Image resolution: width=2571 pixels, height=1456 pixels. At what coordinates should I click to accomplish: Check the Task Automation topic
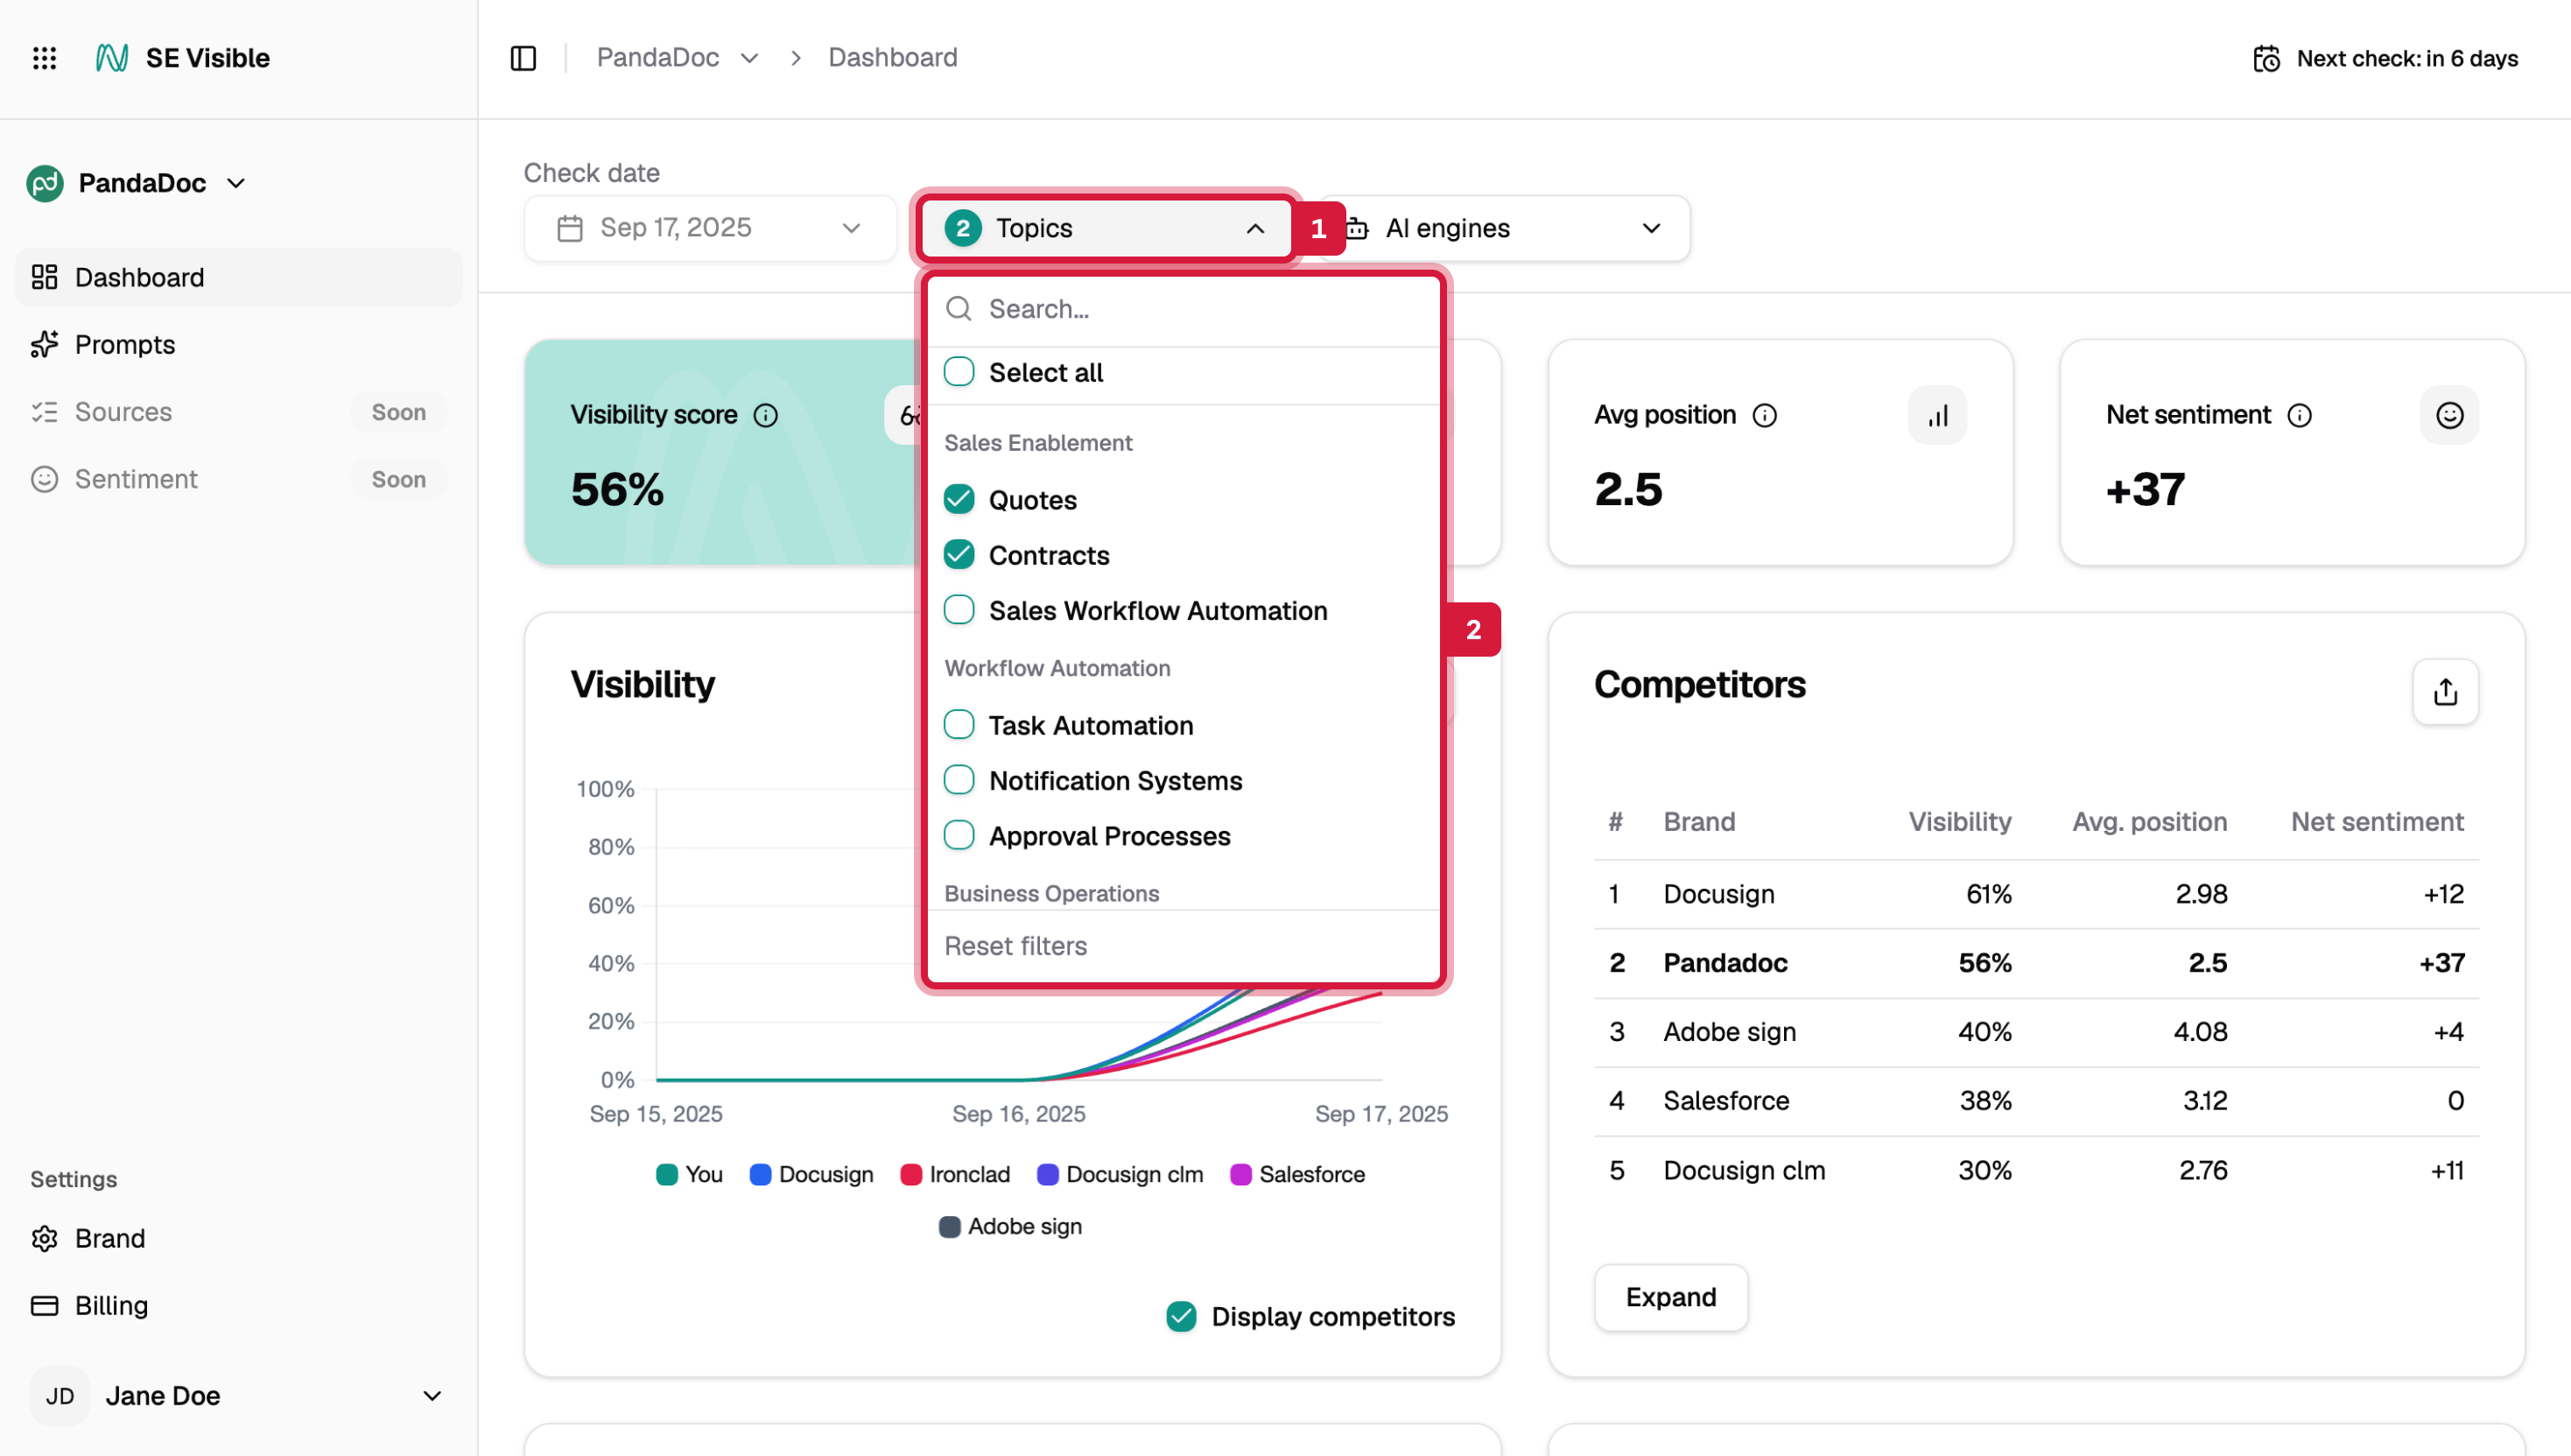[x=959, y=725]
